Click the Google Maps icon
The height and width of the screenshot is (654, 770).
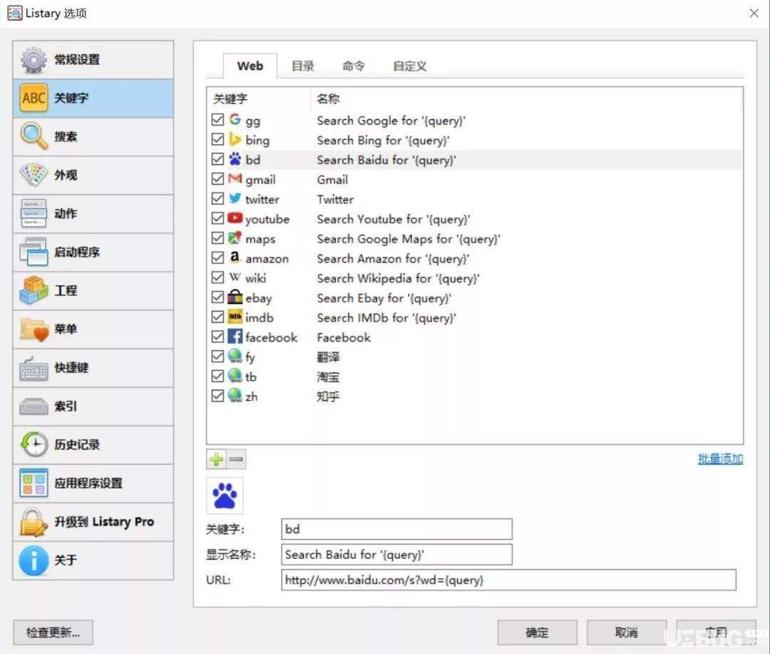pyautogui.click(x=235, y=237)
